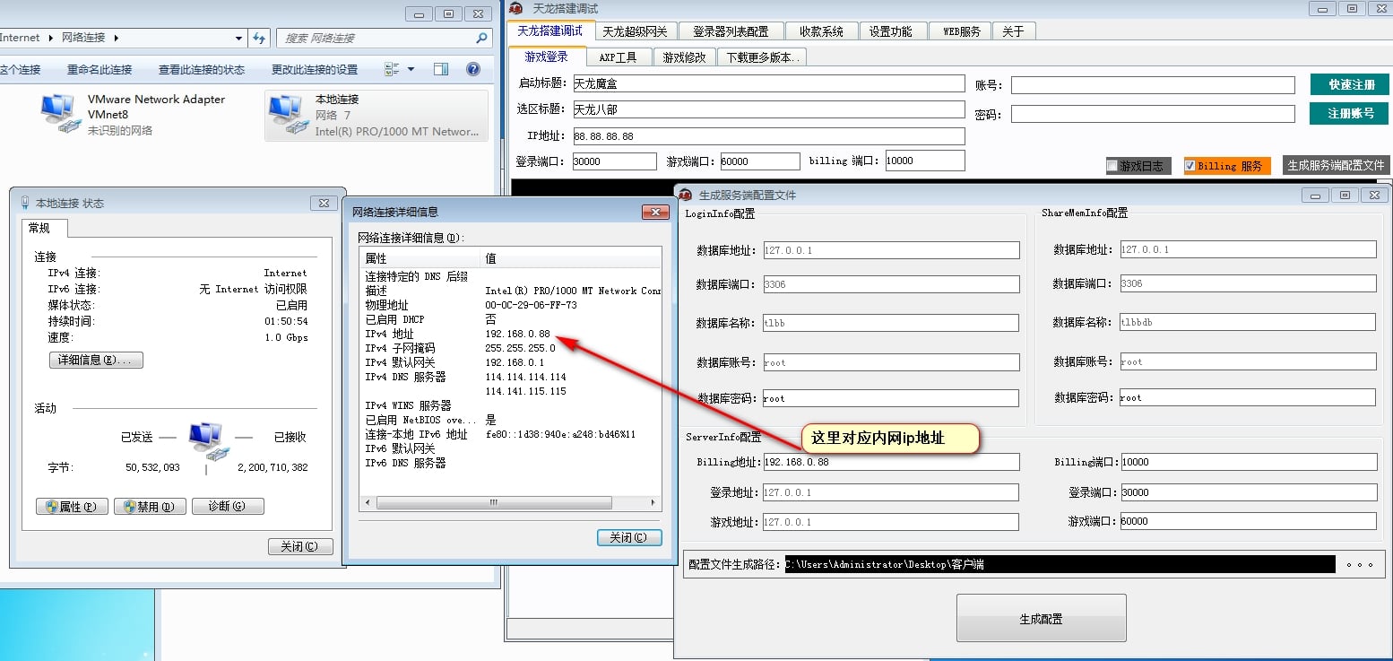Viewport: 1393px width, 661px height.
Task: Click the 天龙搭建调试 title bar app icon
Action: click(516, 8)
